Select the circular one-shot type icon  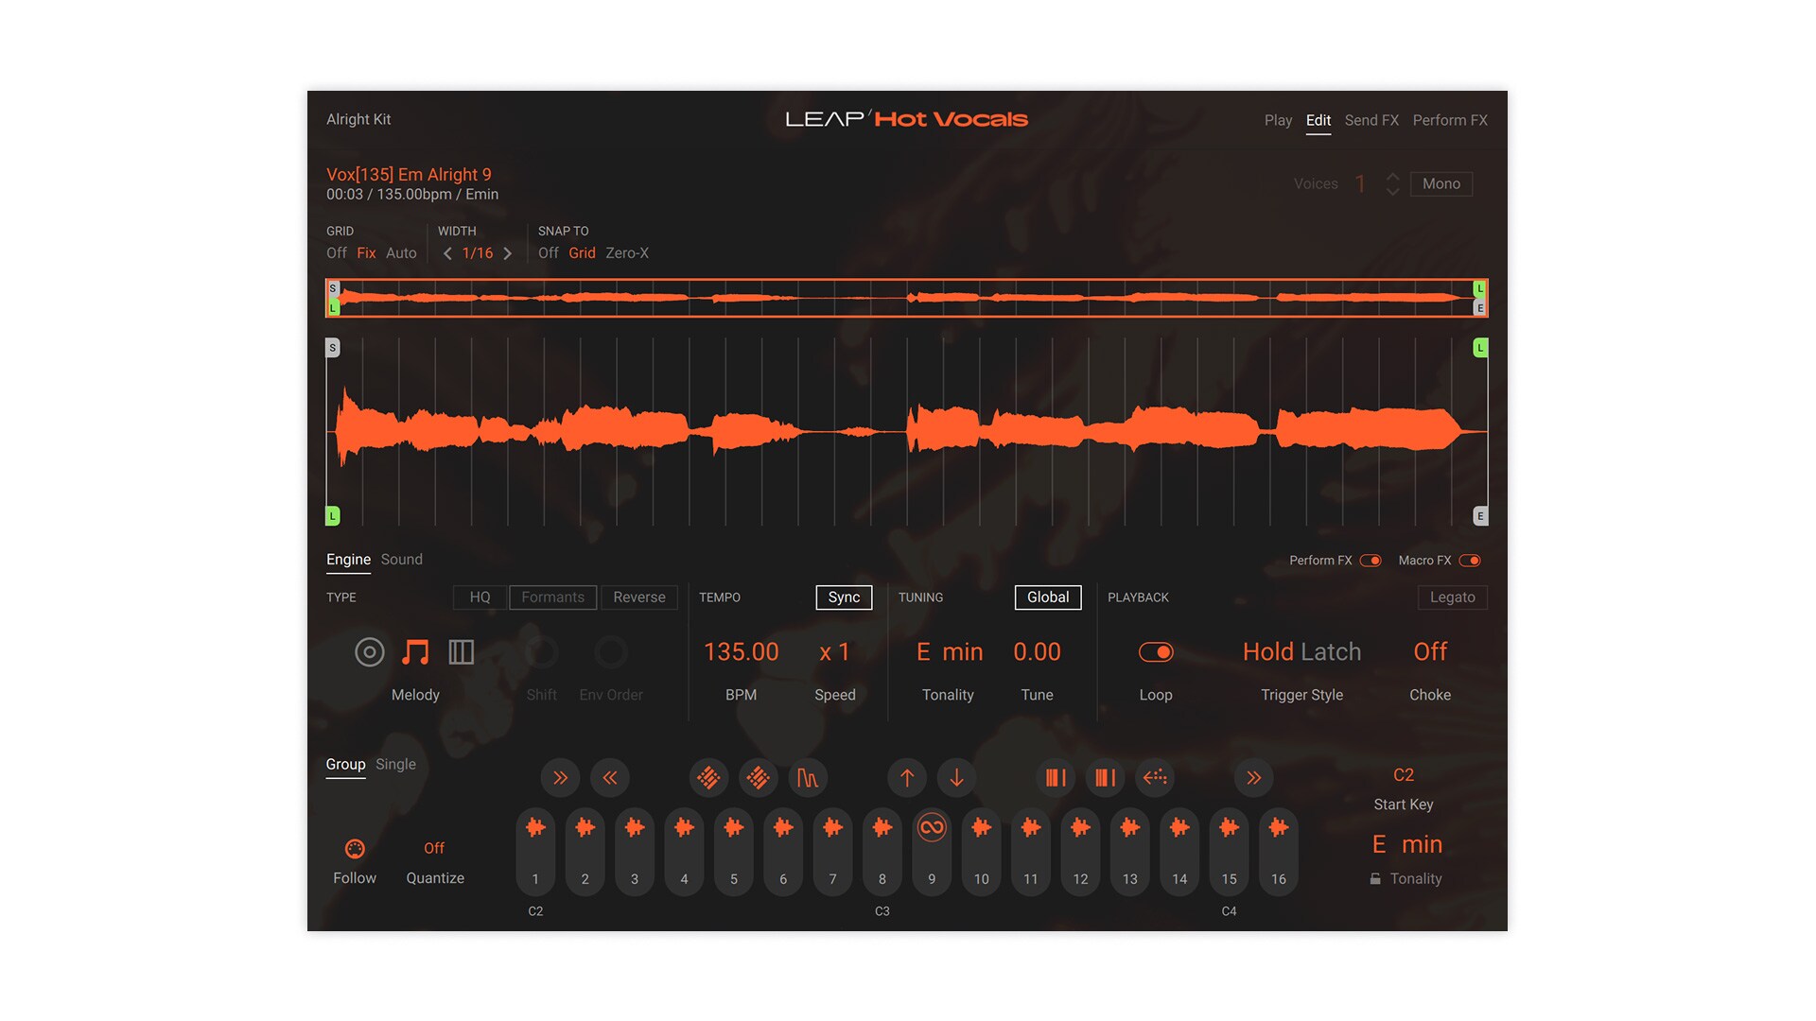(x=369, y=652)
